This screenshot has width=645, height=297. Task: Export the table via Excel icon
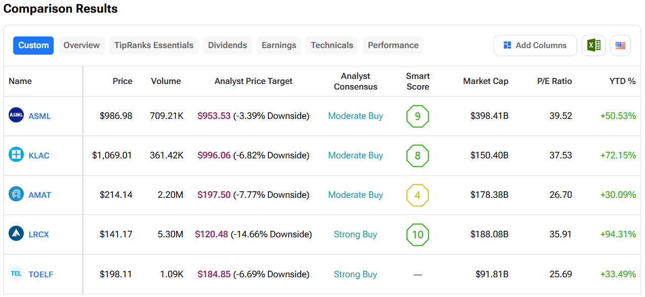pyautogui.click(x=593, y=46)
